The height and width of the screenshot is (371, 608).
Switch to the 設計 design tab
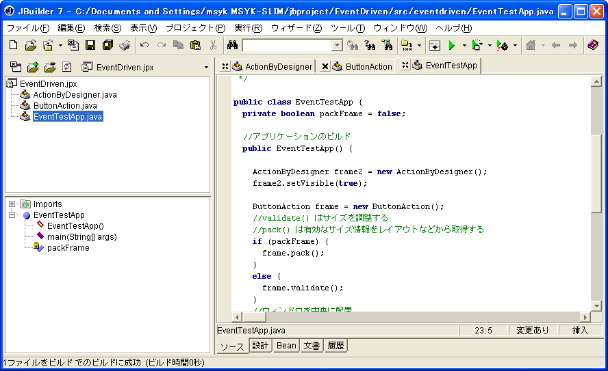[260, 346]
